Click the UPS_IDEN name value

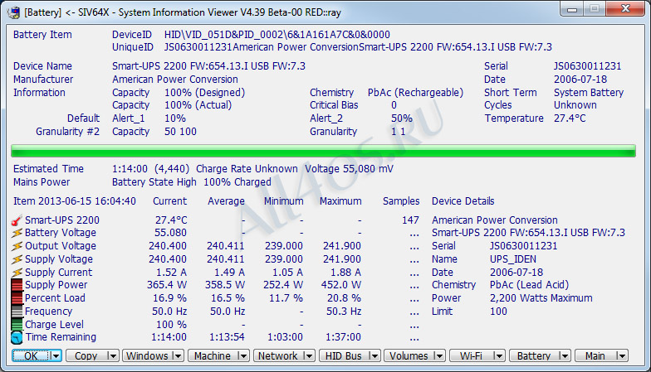click(x=513, y=260)
